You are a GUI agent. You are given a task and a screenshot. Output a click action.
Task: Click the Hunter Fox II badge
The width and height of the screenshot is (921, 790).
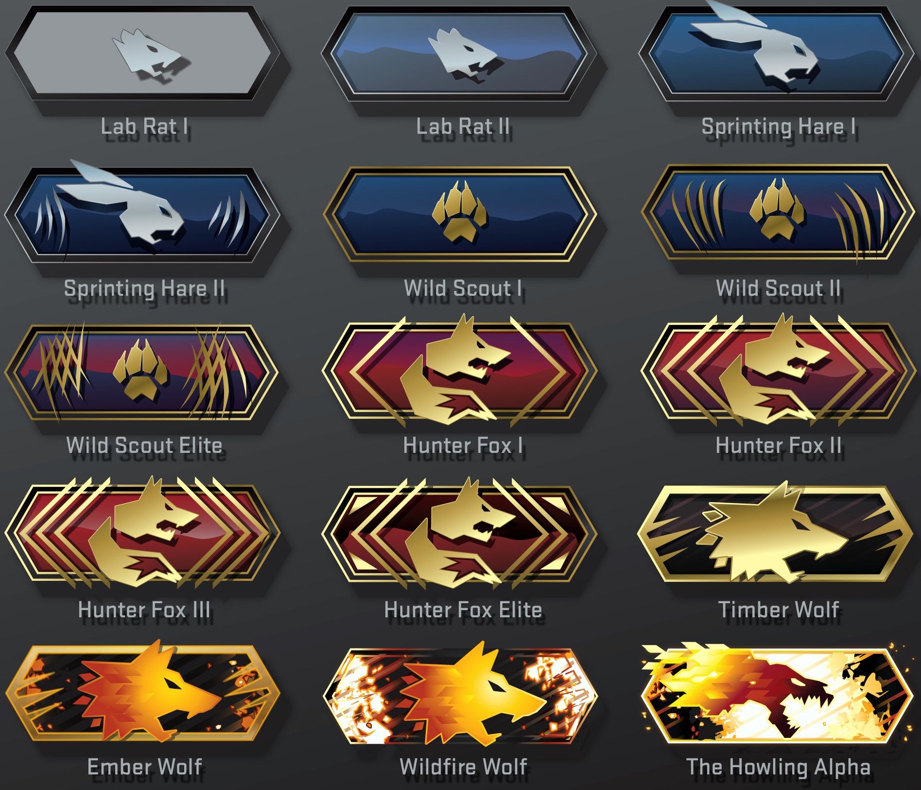[777, 371]
